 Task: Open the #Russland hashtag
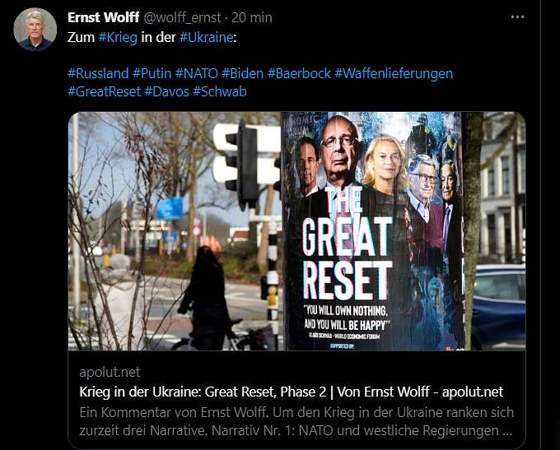(x=98, y=73)
